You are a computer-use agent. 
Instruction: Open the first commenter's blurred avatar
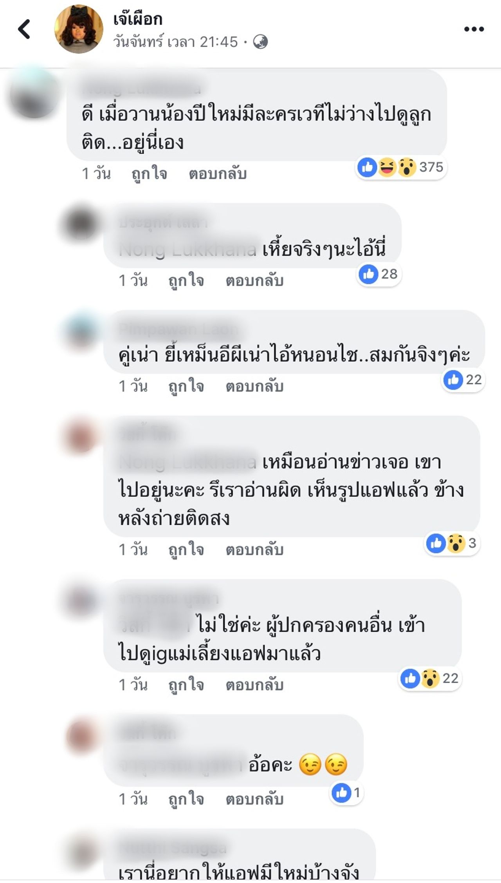[34, 93]
